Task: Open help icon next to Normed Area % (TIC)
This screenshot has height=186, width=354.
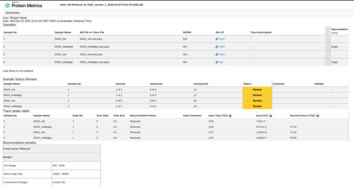Action: pyautogui.click(x=318, y=116)
